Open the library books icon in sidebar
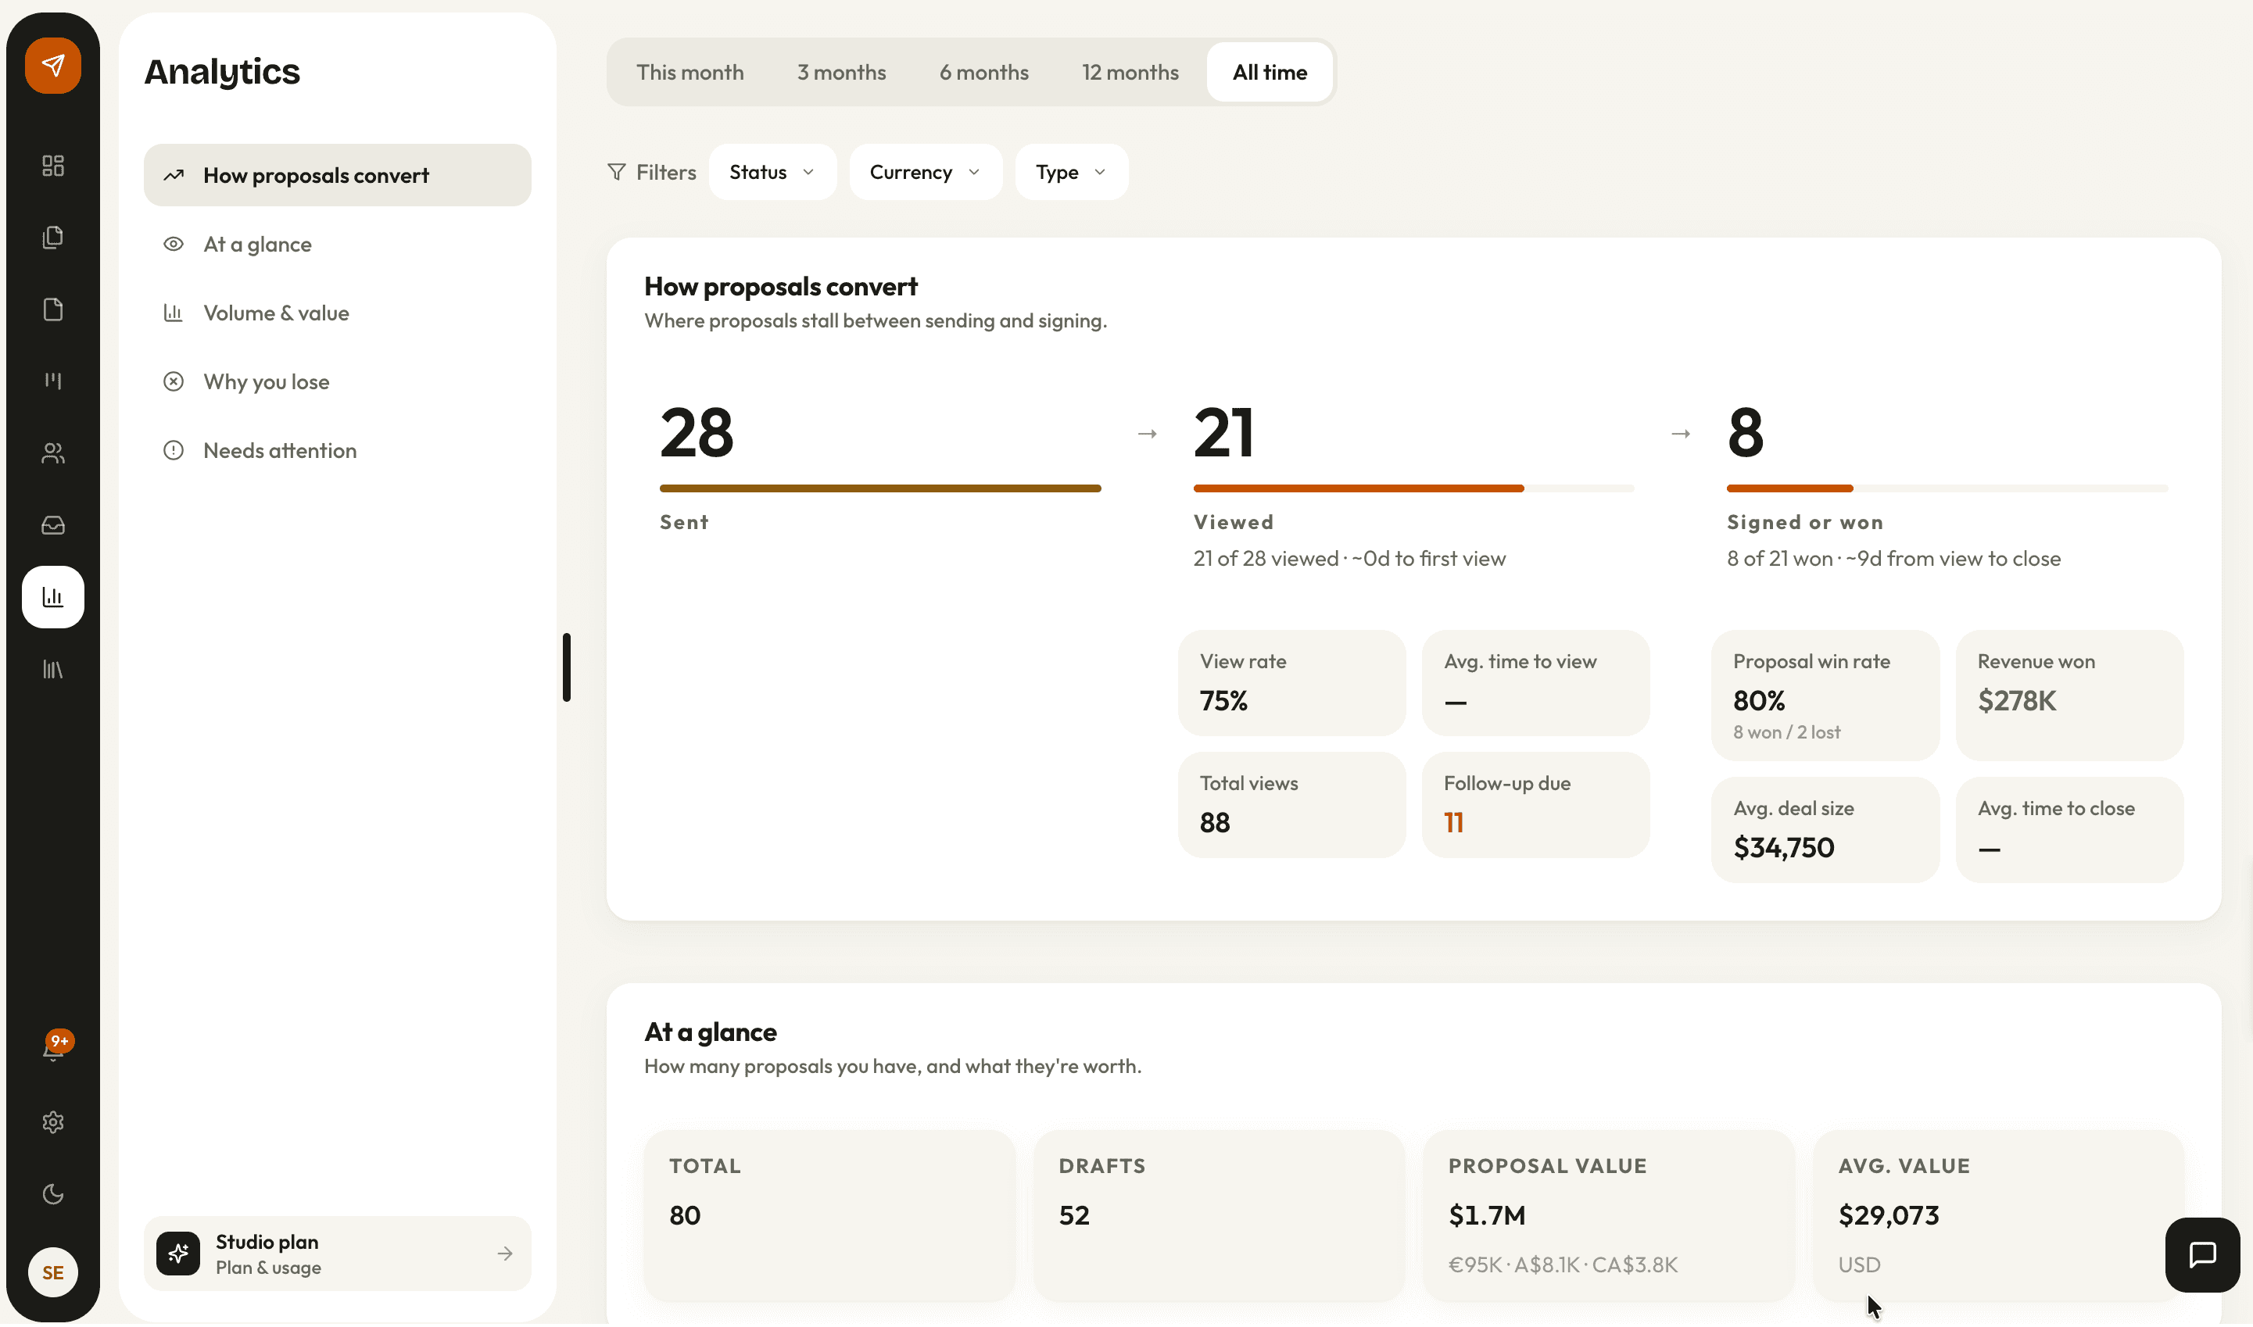The height and width of the screenshot is (1327, 2253). pos(53,670)
